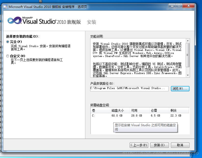Click the 6.5 GB required value
This screenshot has height=158, width=202.
click(x=155, y=116)
